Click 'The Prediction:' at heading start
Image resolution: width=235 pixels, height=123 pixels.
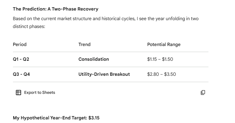click(30, 9)
